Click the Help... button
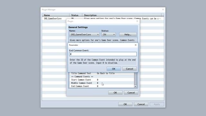 click(x=128, y=34)
